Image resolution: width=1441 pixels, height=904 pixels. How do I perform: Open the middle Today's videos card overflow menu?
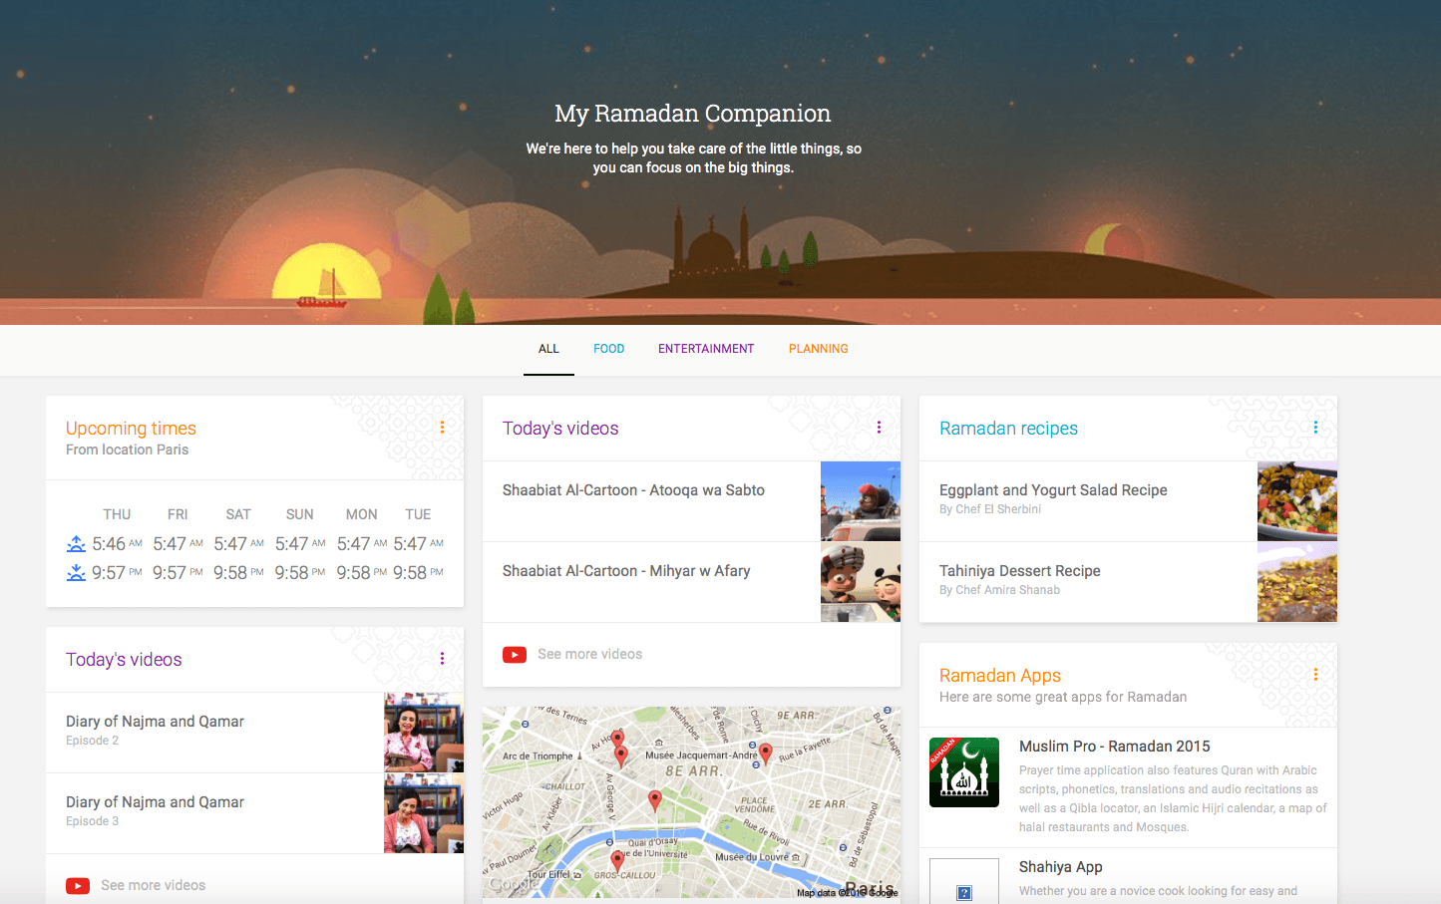click(x=879, y=428)
